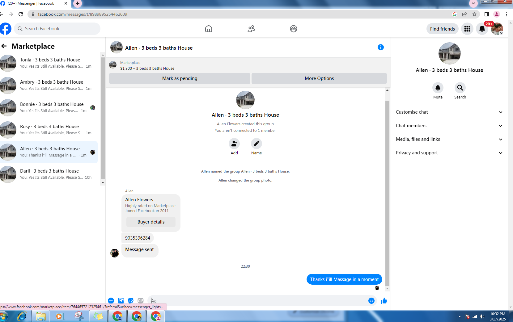Click Find friends button
This screenshot has width=513, height=322.
(443, 29)
